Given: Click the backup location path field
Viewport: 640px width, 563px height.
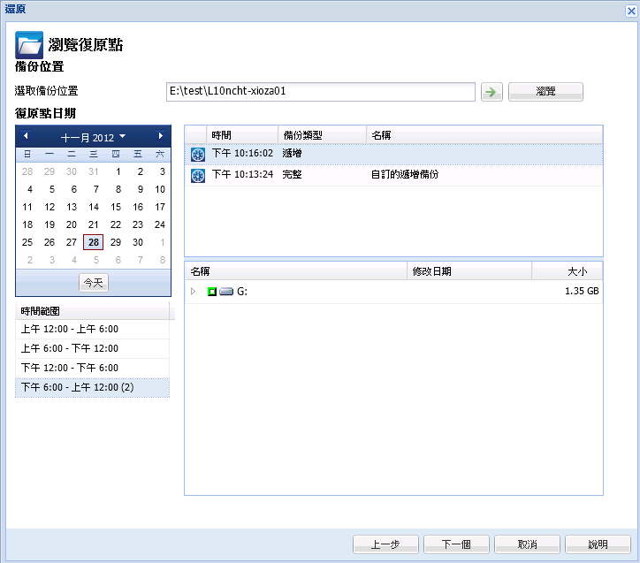Looking at the screenshot, I should [320, 92].
